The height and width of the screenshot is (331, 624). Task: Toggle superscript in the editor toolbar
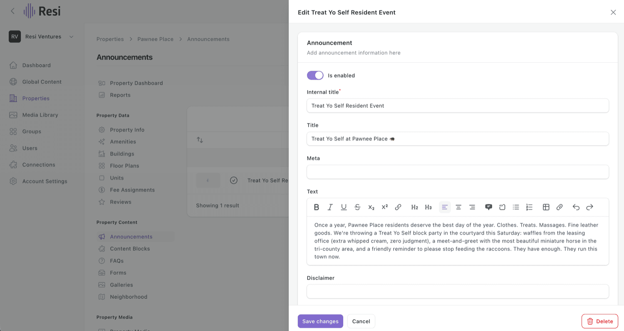tap(385, 207)
